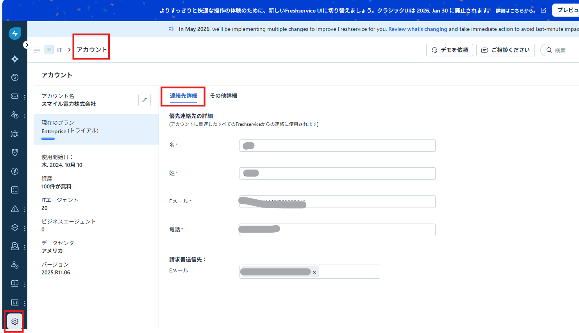579x333 pixels.
Task: Open the bug-shaped Problems icon
Action: [15, 134]
